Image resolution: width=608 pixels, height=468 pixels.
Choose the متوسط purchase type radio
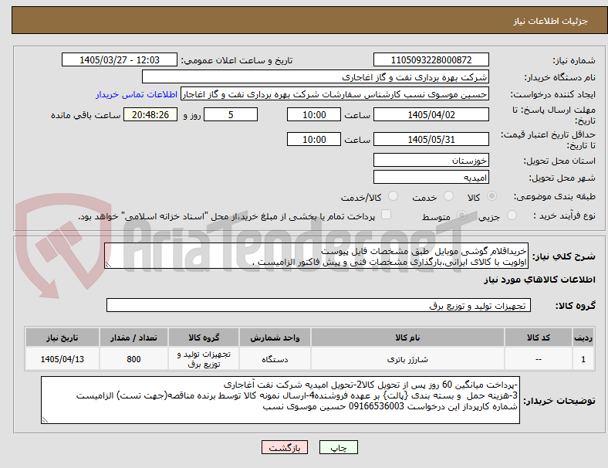pyautogui.click(x=461, y=215)
